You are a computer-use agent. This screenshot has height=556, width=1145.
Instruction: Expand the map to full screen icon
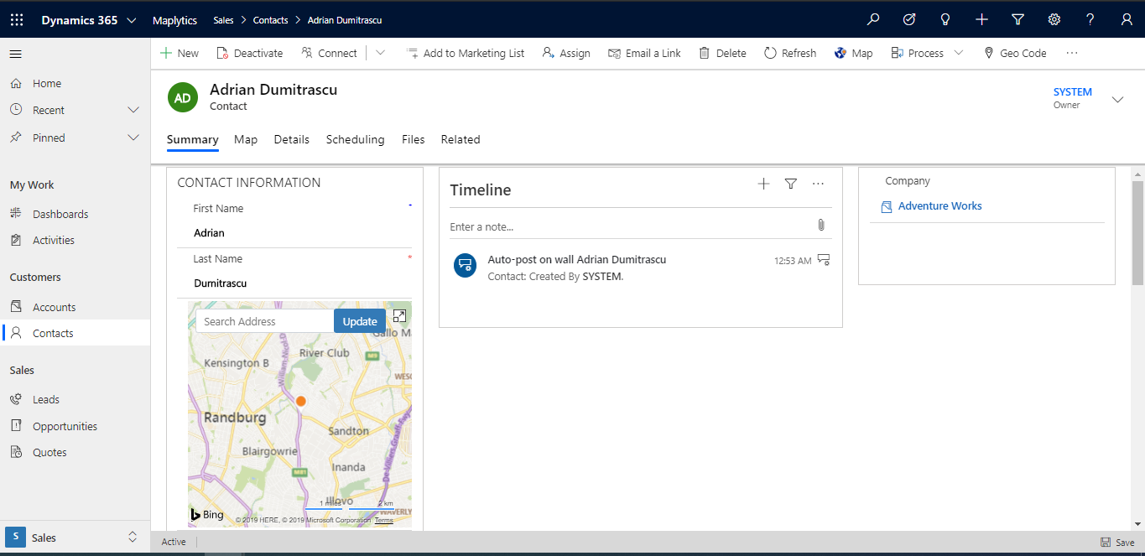point(399,315)
